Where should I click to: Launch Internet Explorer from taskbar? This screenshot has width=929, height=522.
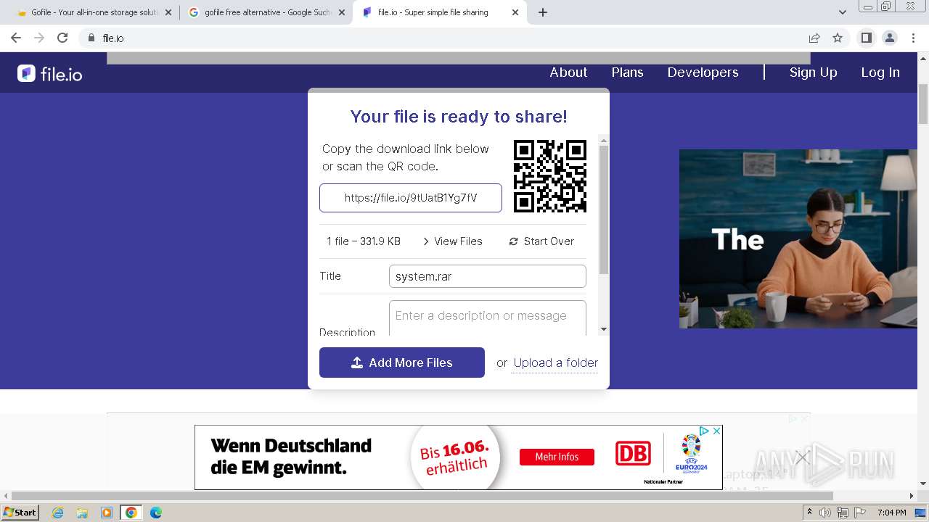pos(58,513)
